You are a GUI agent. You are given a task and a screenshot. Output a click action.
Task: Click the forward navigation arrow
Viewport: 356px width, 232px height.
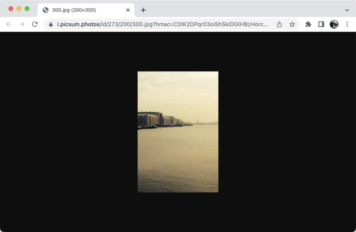pyautogui.click(x=22, y=24)
